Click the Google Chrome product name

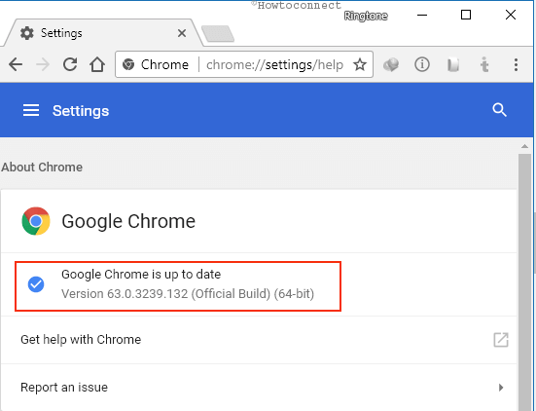(x=128, y=221)
